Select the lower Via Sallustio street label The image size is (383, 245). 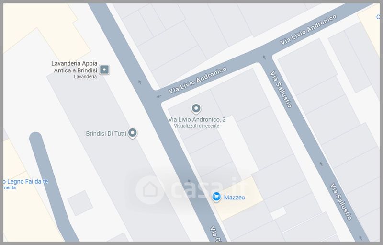point(341,201)
